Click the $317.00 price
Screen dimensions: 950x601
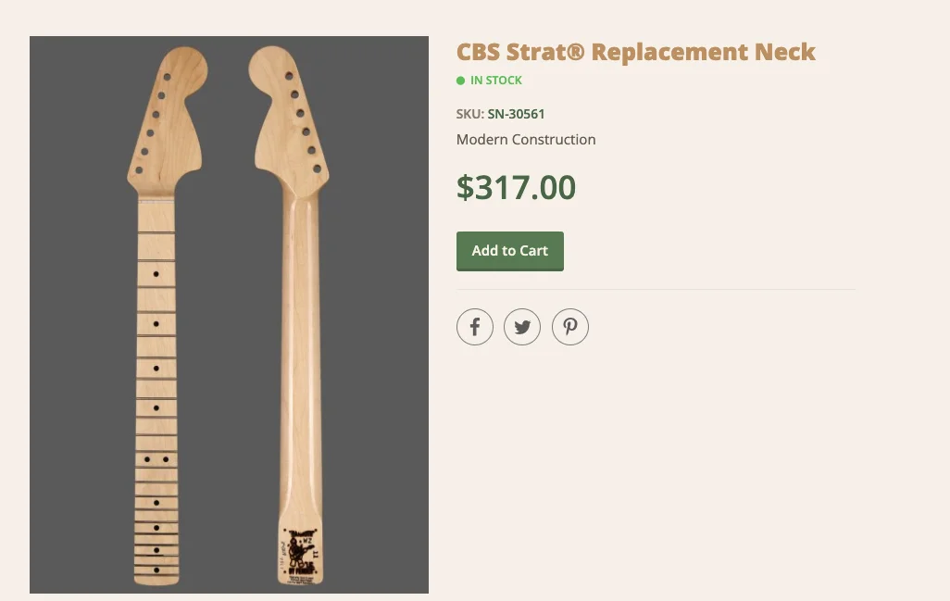click(x=516, y=187)
